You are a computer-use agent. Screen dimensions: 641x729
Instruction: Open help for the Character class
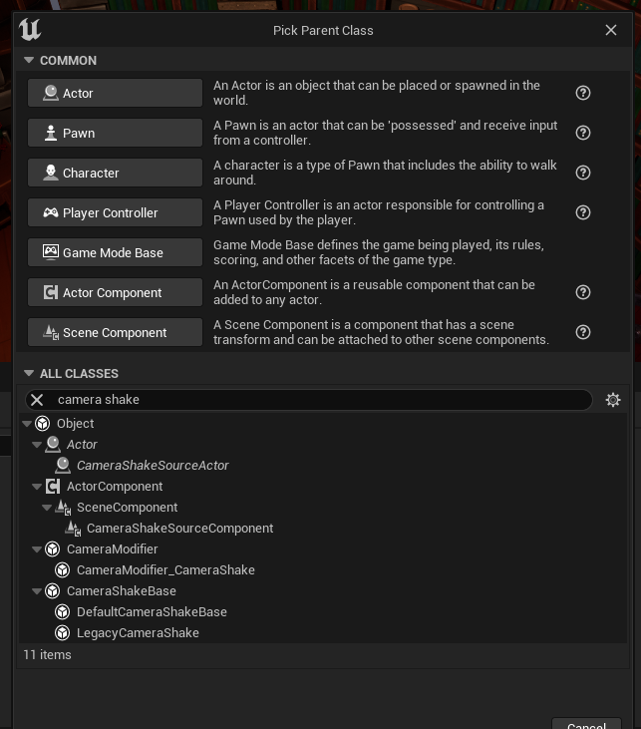point(583,173)
